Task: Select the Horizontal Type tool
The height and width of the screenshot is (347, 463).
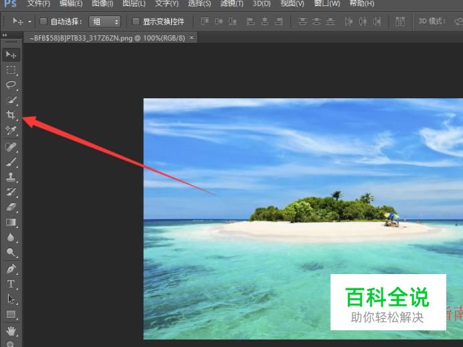Action: [11, 284]
